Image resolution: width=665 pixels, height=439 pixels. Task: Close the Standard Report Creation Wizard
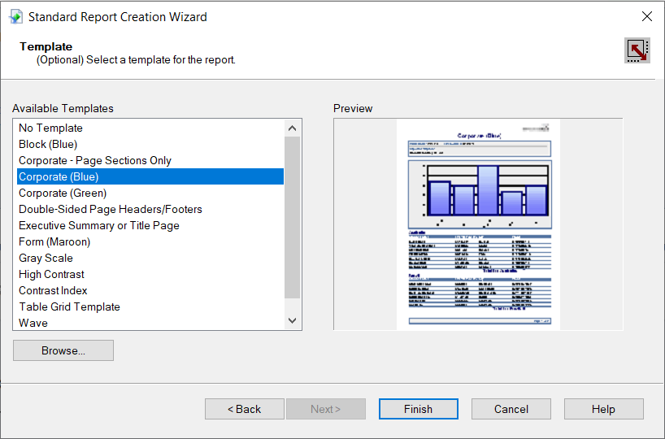pos(646,16)
